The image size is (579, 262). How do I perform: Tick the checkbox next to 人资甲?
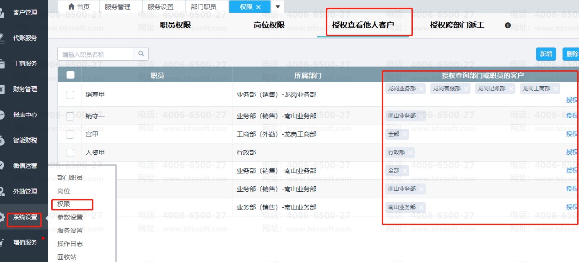[70, 152]
